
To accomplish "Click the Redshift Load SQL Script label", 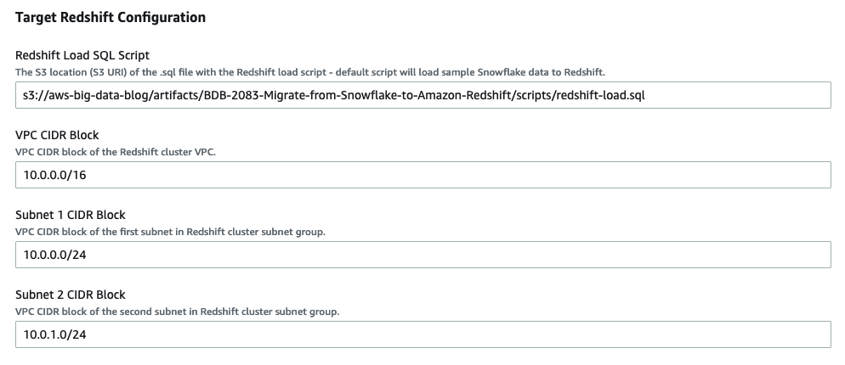I will pos(82,55).
